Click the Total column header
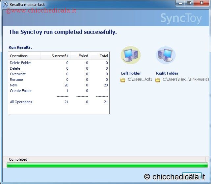The image size is (211, 184). (103, 56)
